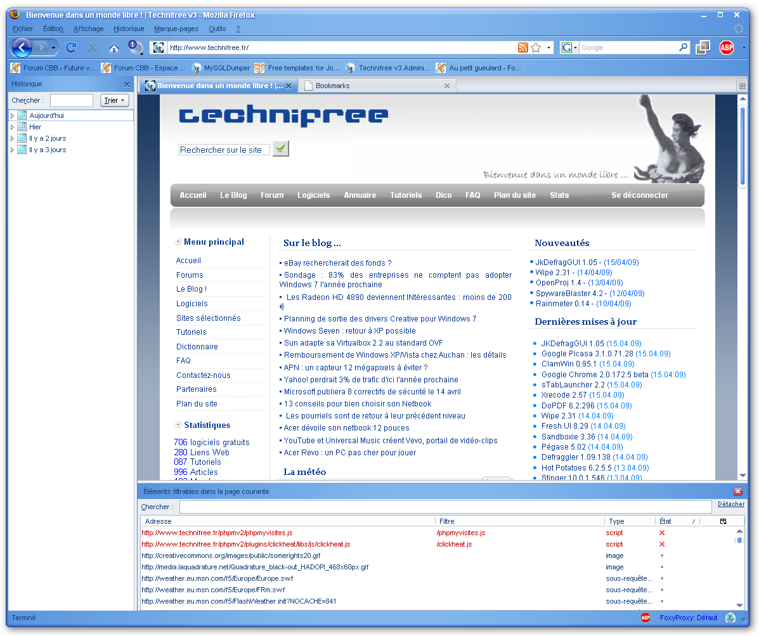Bookmark this page with the star icon
This screenshot has width=759, height=636.
(536, 48)
